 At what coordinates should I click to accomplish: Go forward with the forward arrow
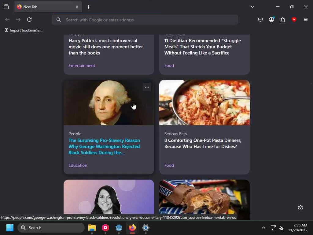pyautogui.click(x=18, y=20)
